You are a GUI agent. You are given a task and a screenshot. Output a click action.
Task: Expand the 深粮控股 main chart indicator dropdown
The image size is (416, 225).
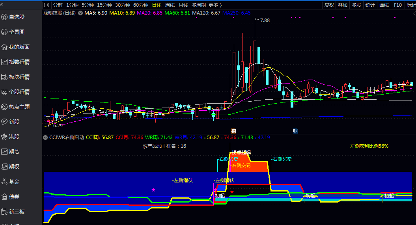click(x=80, y=13)
